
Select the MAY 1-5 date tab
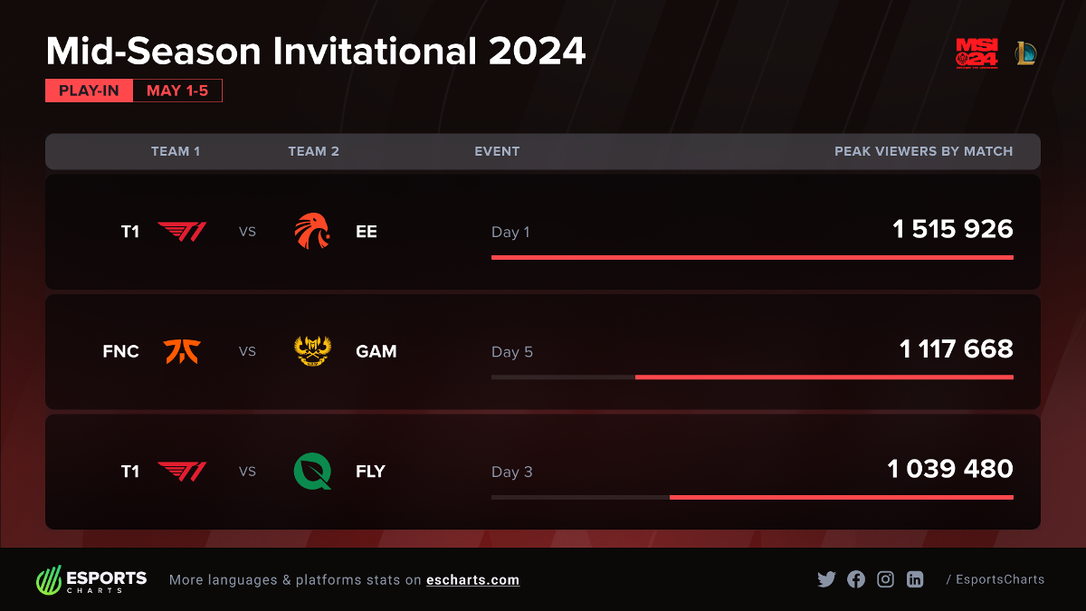pyautogui.click(x=177, y=91)
